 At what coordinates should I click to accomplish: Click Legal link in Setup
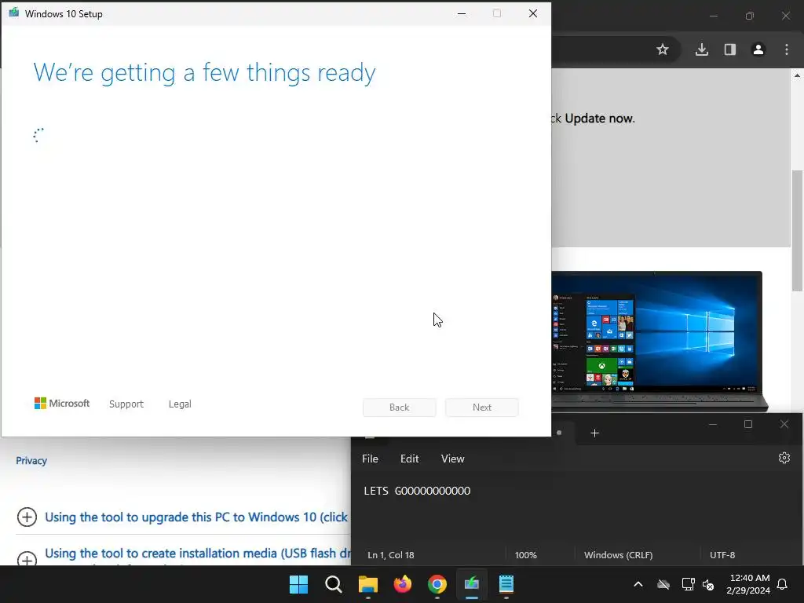pos(180,404)
